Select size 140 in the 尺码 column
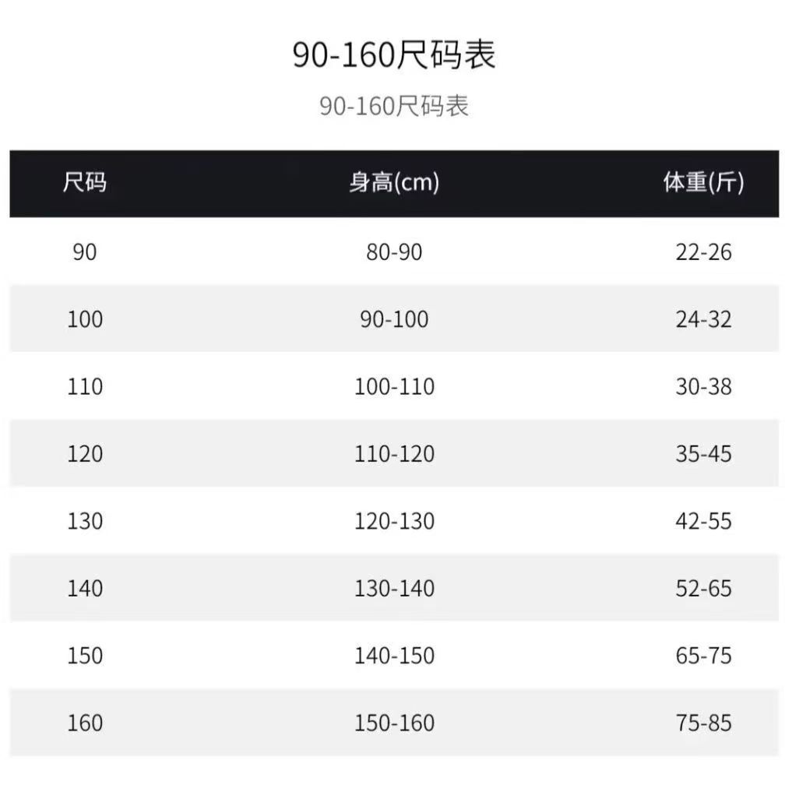Viewport: 785px width, 785px height. (x=85, y=588)
